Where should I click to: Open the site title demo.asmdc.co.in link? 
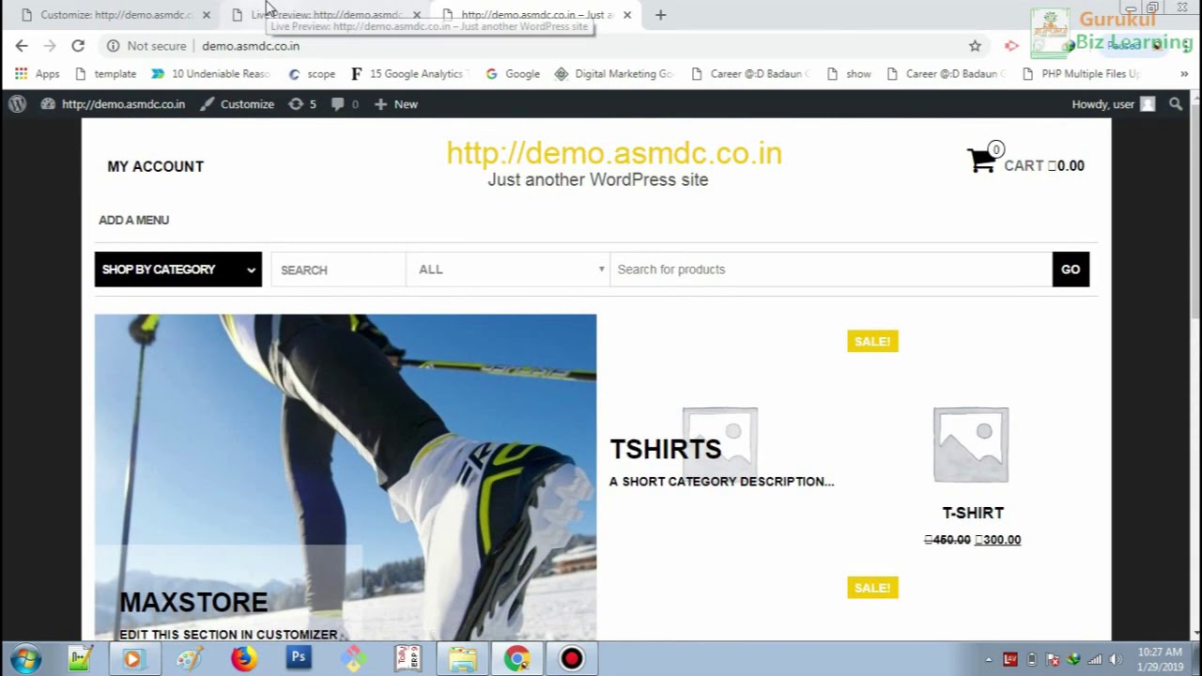614,153
